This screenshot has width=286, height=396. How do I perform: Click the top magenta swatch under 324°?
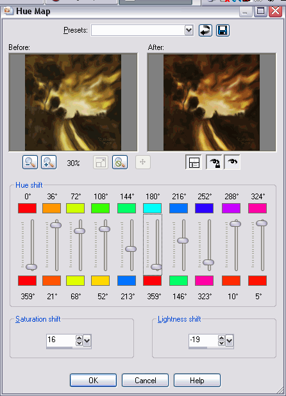257,208
